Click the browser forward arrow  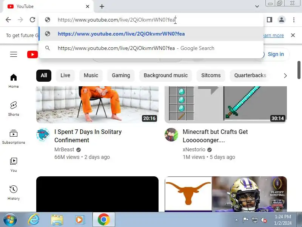coord(20,20)
